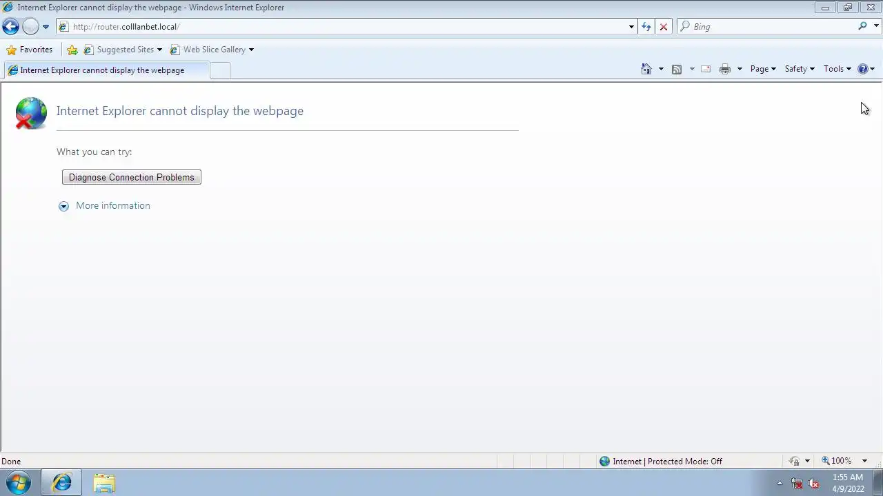Click the address bar URL field
Image resolution: width=883 pixels, height=496 pixels.
[341, 27]
